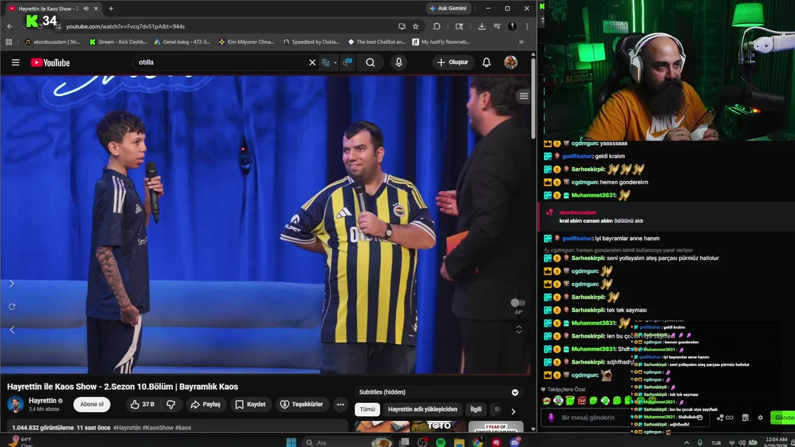Bookmark this page with the star icon
The width and height of the screenshot is (795, 447).
coord(416,26)
